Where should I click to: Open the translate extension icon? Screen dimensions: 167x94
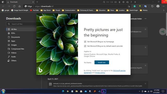pyautogui.click(x=145, y=6)
